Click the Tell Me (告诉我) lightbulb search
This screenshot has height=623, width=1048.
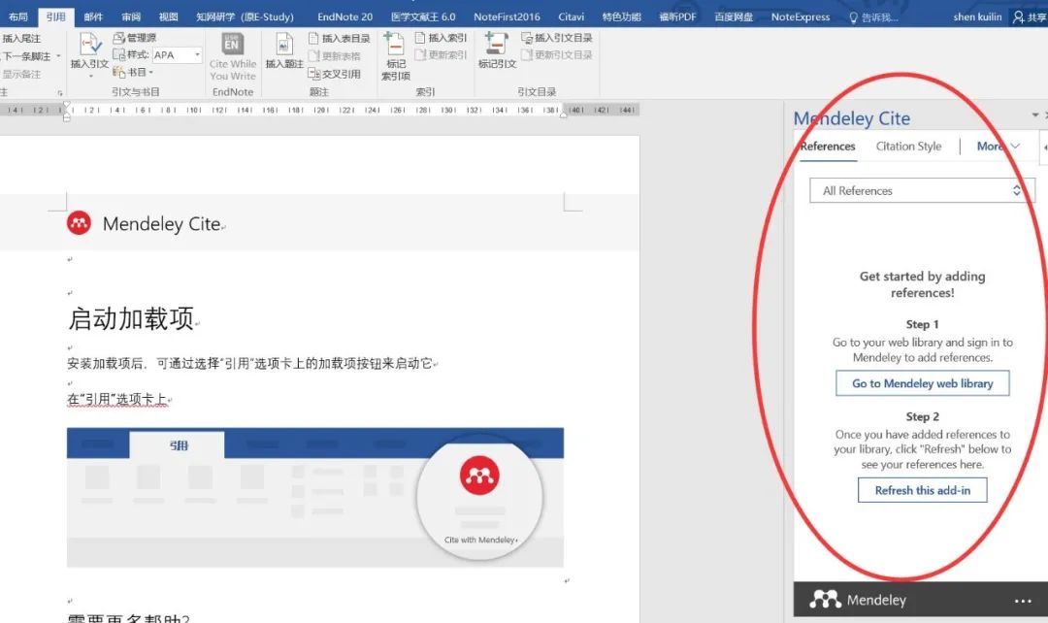pos(873,17)
